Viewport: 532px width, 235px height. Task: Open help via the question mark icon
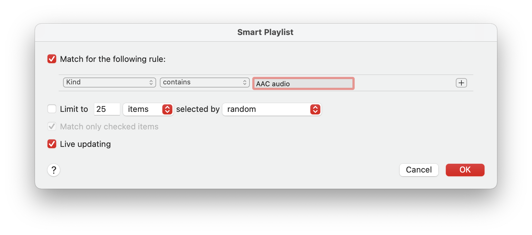pos(54,170)
